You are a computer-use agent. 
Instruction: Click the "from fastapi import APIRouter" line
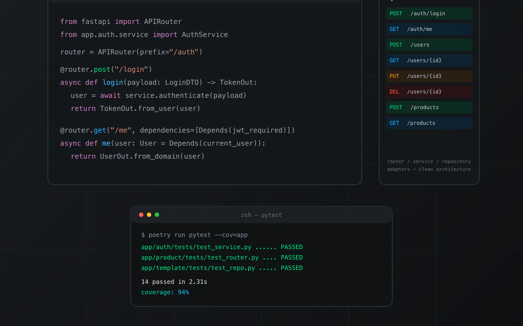[121, 22]
